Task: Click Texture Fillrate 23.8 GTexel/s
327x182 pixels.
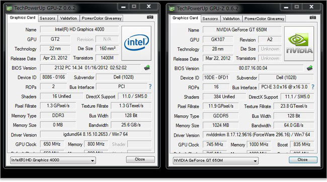Action: tap(294, 106)
